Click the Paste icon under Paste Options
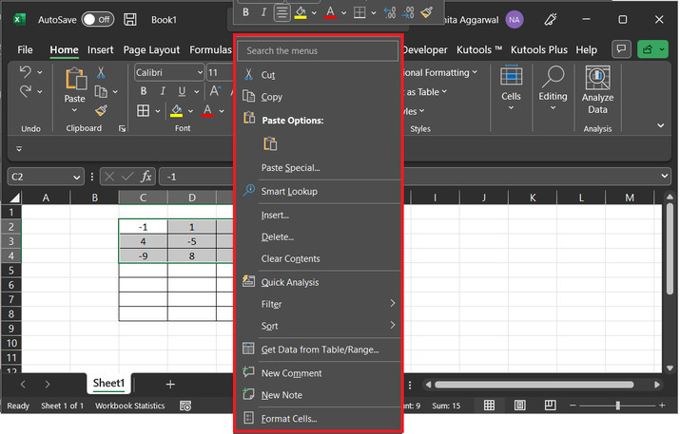This screenshot has width=680, height=434. coord(270,143)
